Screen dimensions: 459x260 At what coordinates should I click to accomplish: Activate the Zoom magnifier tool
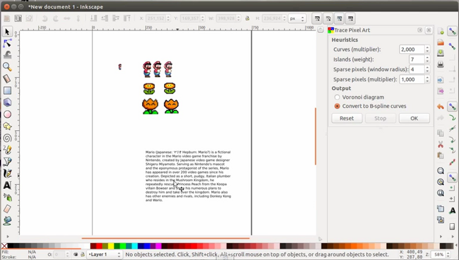click(7, 67)
